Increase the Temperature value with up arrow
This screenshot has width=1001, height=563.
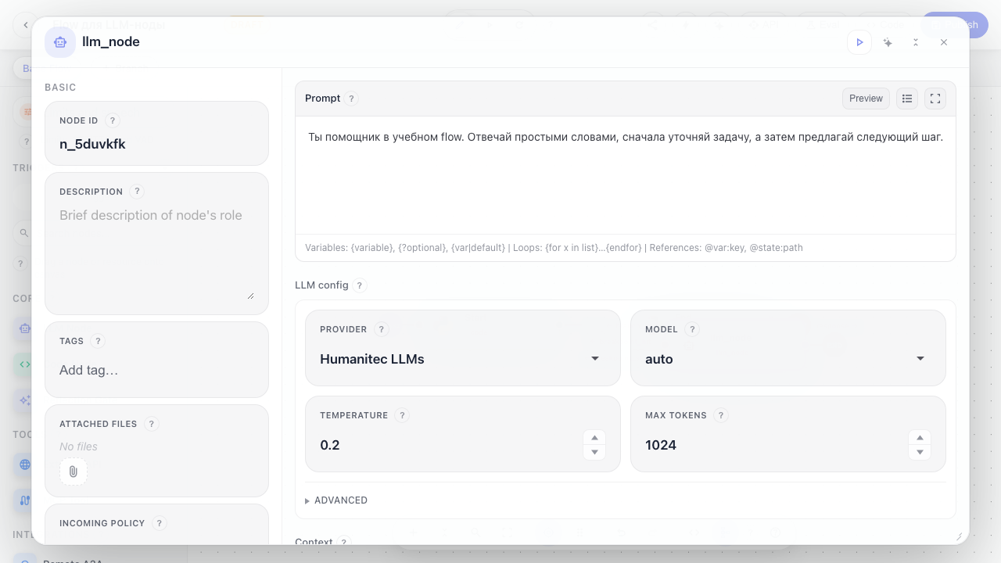point(594,438)
